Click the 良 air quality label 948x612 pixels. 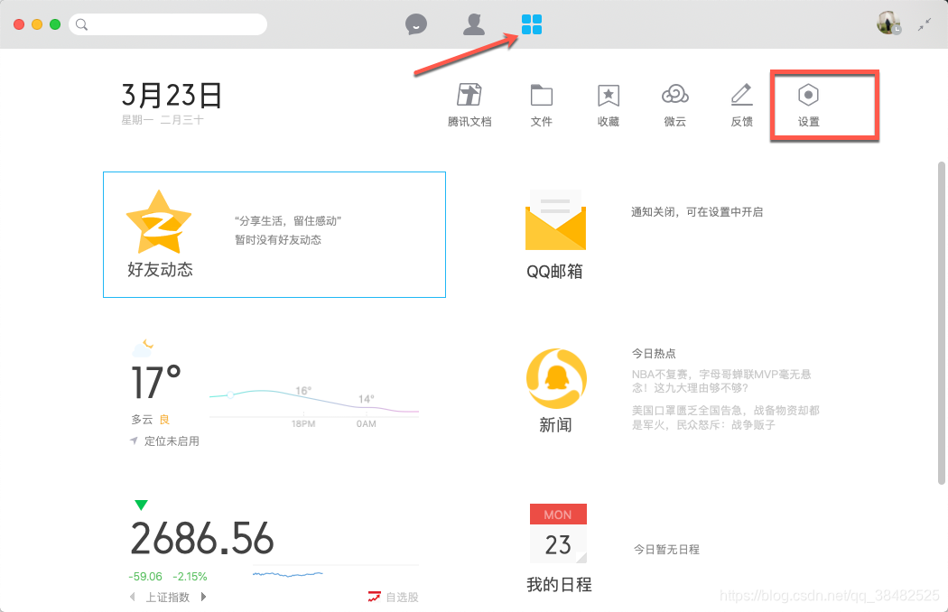164,419
